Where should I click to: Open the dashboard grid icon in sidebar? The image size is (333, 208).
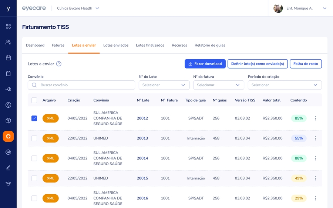pyautogui.click(x=8, y=26)
